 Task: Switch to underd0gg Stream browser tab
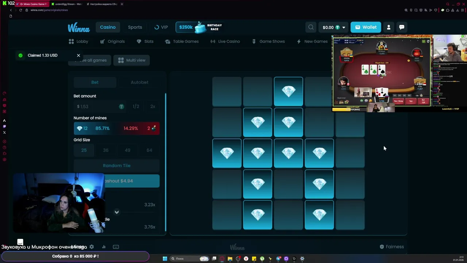point(67,4)
